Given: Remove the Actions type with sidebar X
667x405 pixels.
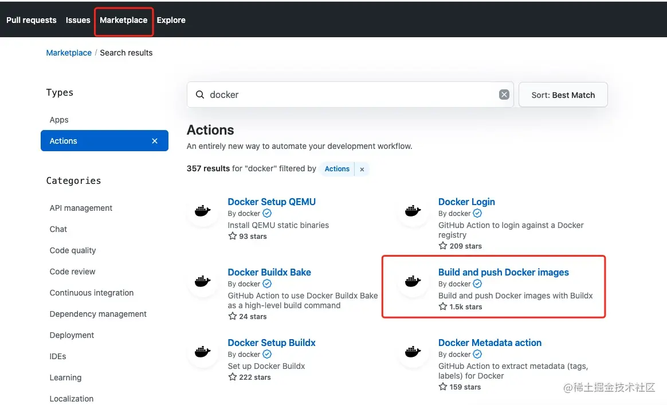Looking at the screenshot, I should 155,141.
